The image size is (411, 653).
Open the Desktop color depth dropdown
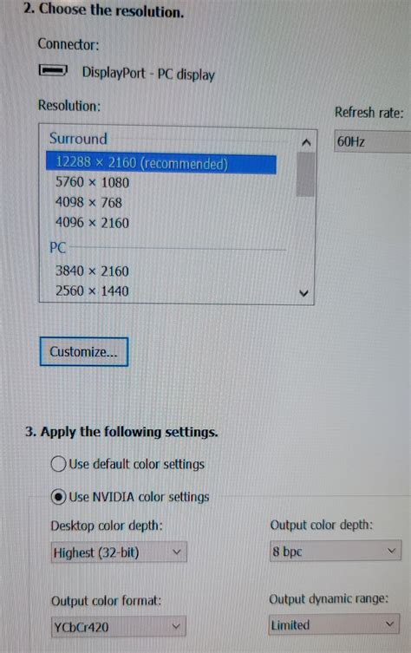[119, 552]
